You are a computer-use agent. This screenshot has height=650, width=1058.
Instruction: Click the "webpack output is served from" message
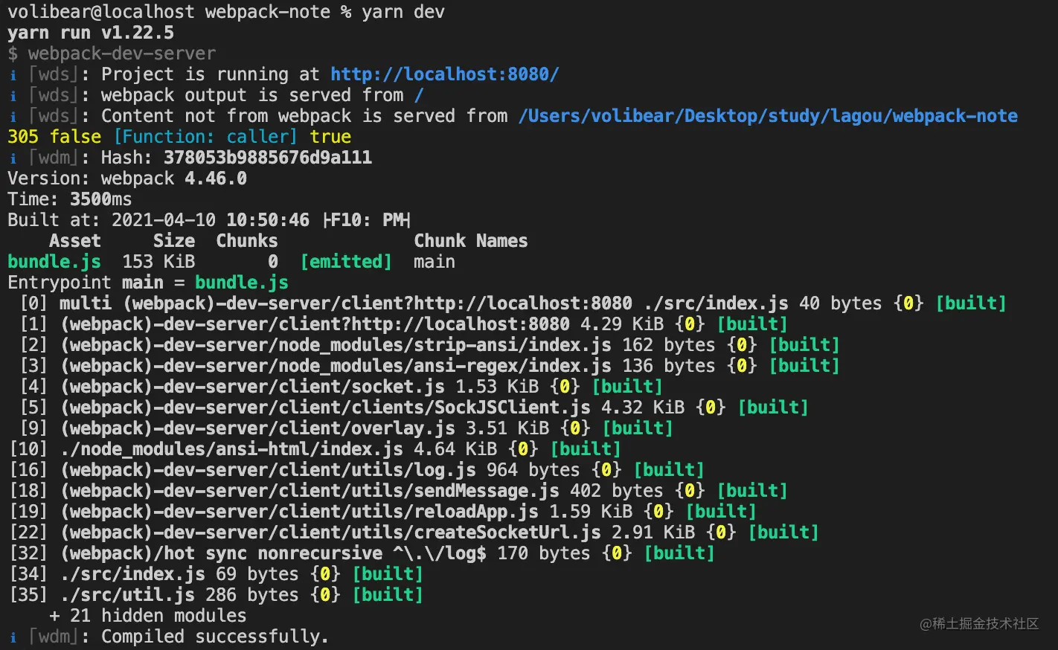(252, 95)
